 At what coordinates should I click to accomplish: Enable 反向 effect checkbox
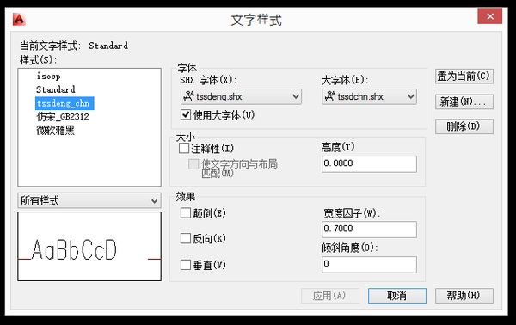coord(186,238)
